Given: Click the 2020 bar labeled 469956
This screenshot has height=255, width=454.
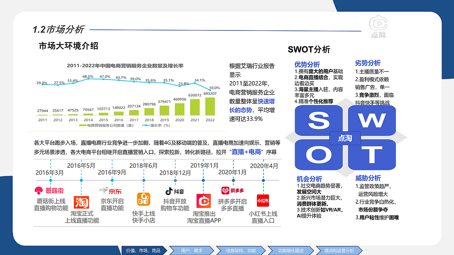Looking at the screenshot, I should tap(179, 109).
